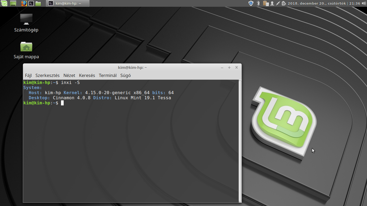This screenshot has width=367, height=206.
Task: Open the Terminál menu
Action: [x=108, y=76]
